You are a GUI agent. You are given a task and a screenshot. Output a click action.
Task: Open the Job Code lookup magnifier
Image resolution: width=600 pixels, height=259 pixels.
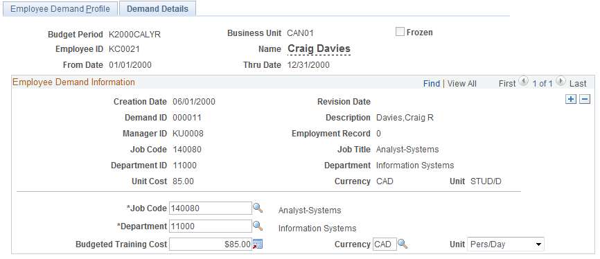pyautogui.click(x=258, y=208)
